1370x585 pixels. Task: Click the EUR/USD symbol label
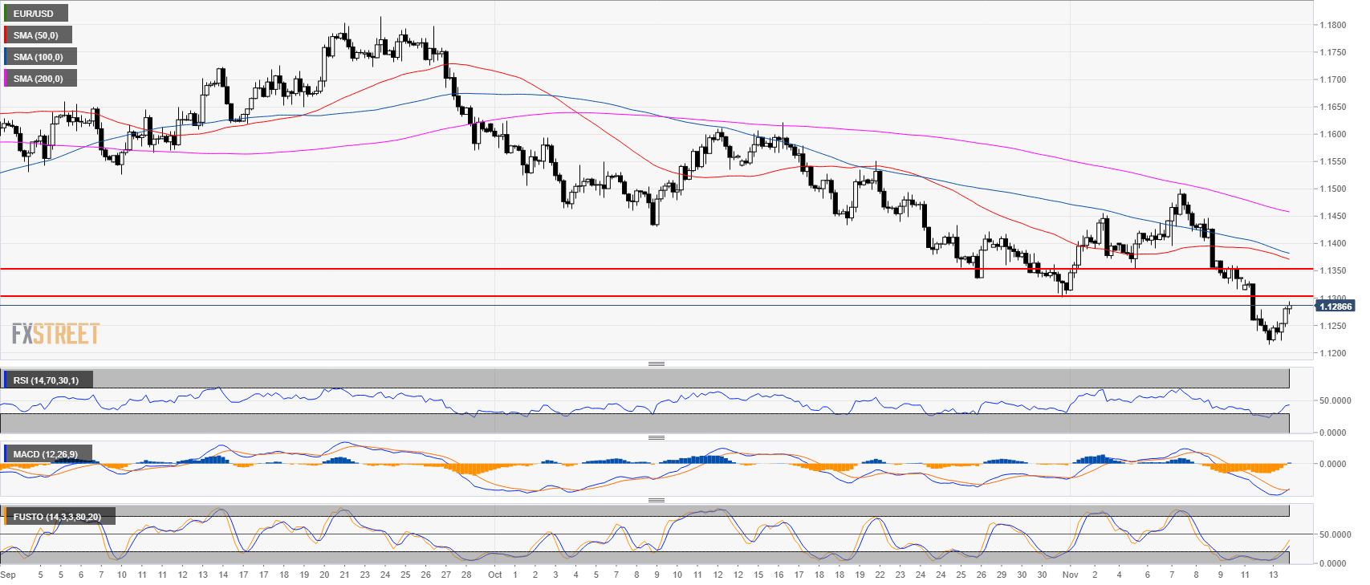pyautogui.click(x=34, y=14)
